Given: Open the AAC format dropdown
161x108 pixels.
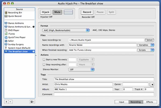Looking at the screenshot, I should tap(66, 30).
